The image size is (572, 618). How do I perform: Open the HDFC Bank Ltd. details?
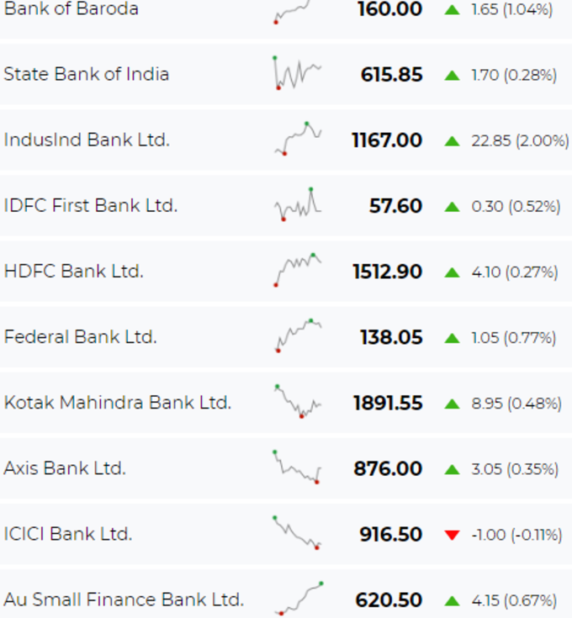pyautogui.click(x=74, y=271)
